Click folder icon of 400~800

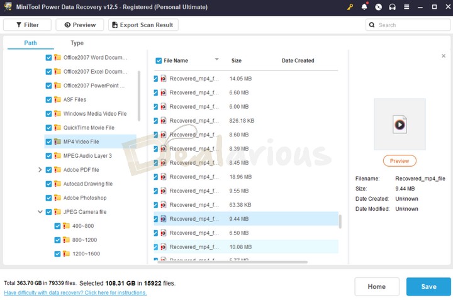66,226
